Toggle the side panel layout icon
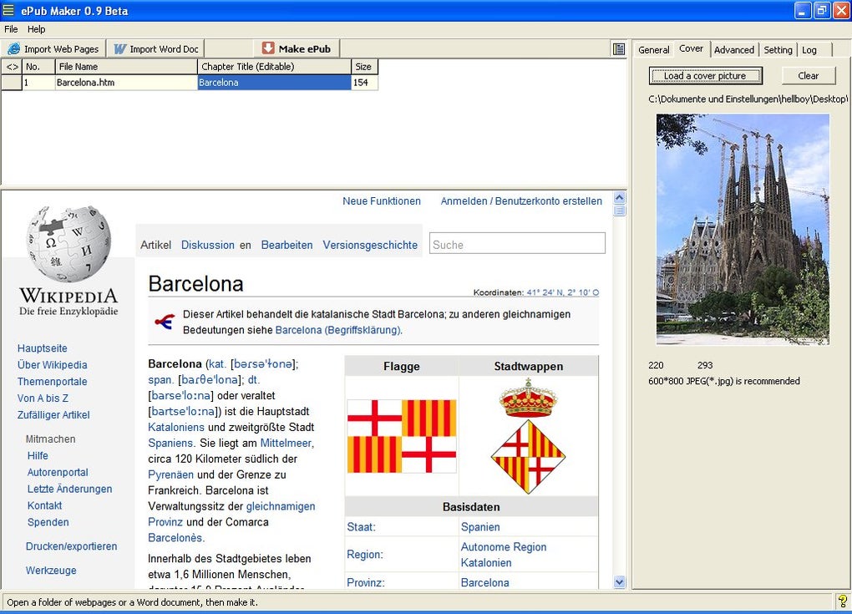The width and height of the screenshot is (852, 614). coord(618,49)
